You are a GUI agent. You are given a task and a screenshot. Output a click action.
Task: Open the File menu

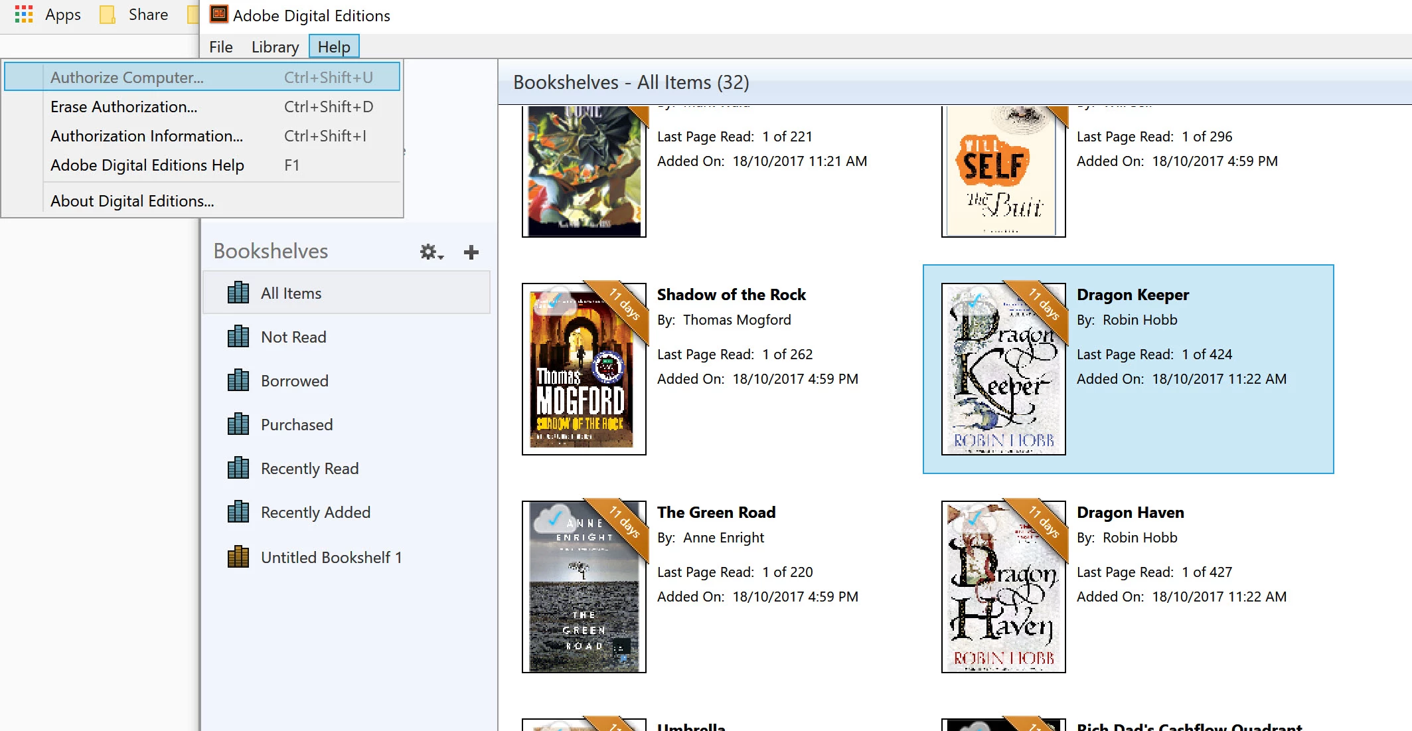coord(220,47)
